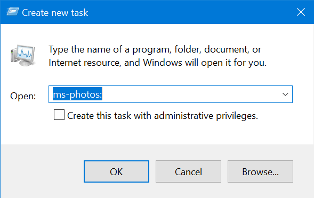
Task: Enable the administrative privileges checkbox
Action: 59,115
